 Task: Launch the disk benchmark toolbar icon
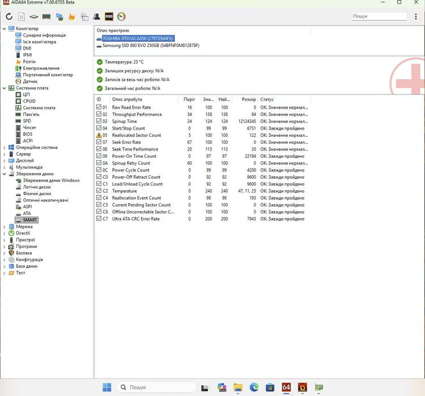(x=34, y=16)
